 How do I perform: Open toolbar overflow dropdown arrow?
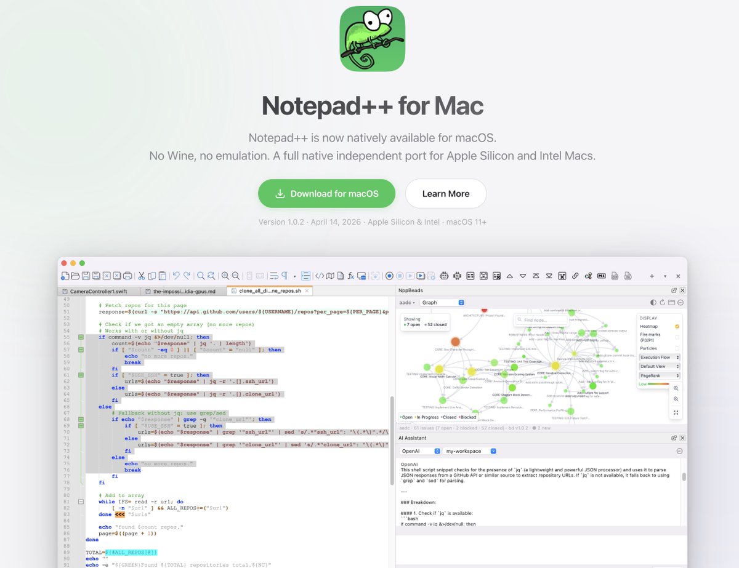(665, 276)
